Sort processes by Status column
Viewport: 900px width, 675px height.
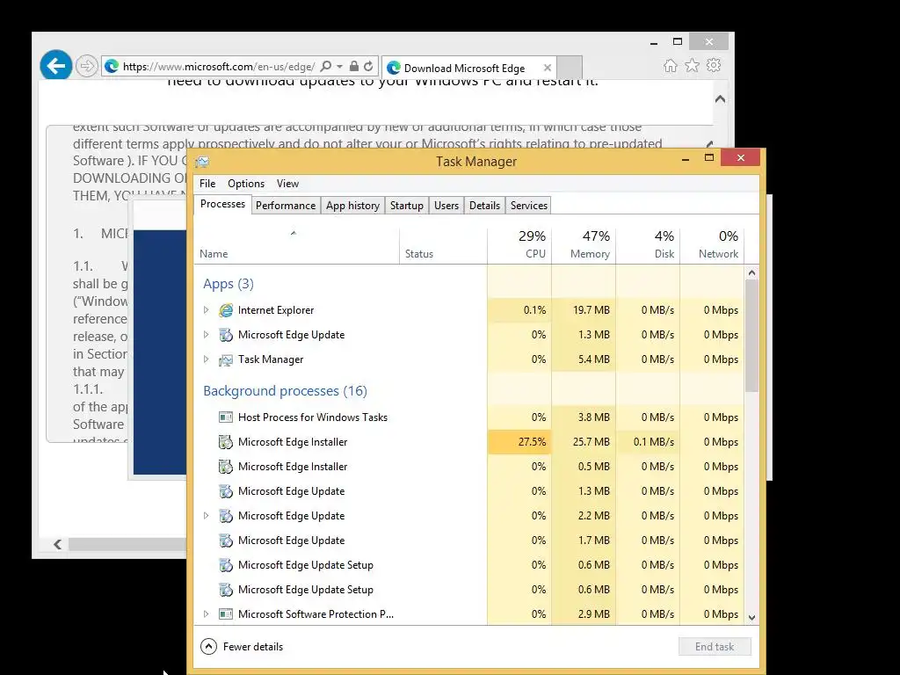coord(443,246)
